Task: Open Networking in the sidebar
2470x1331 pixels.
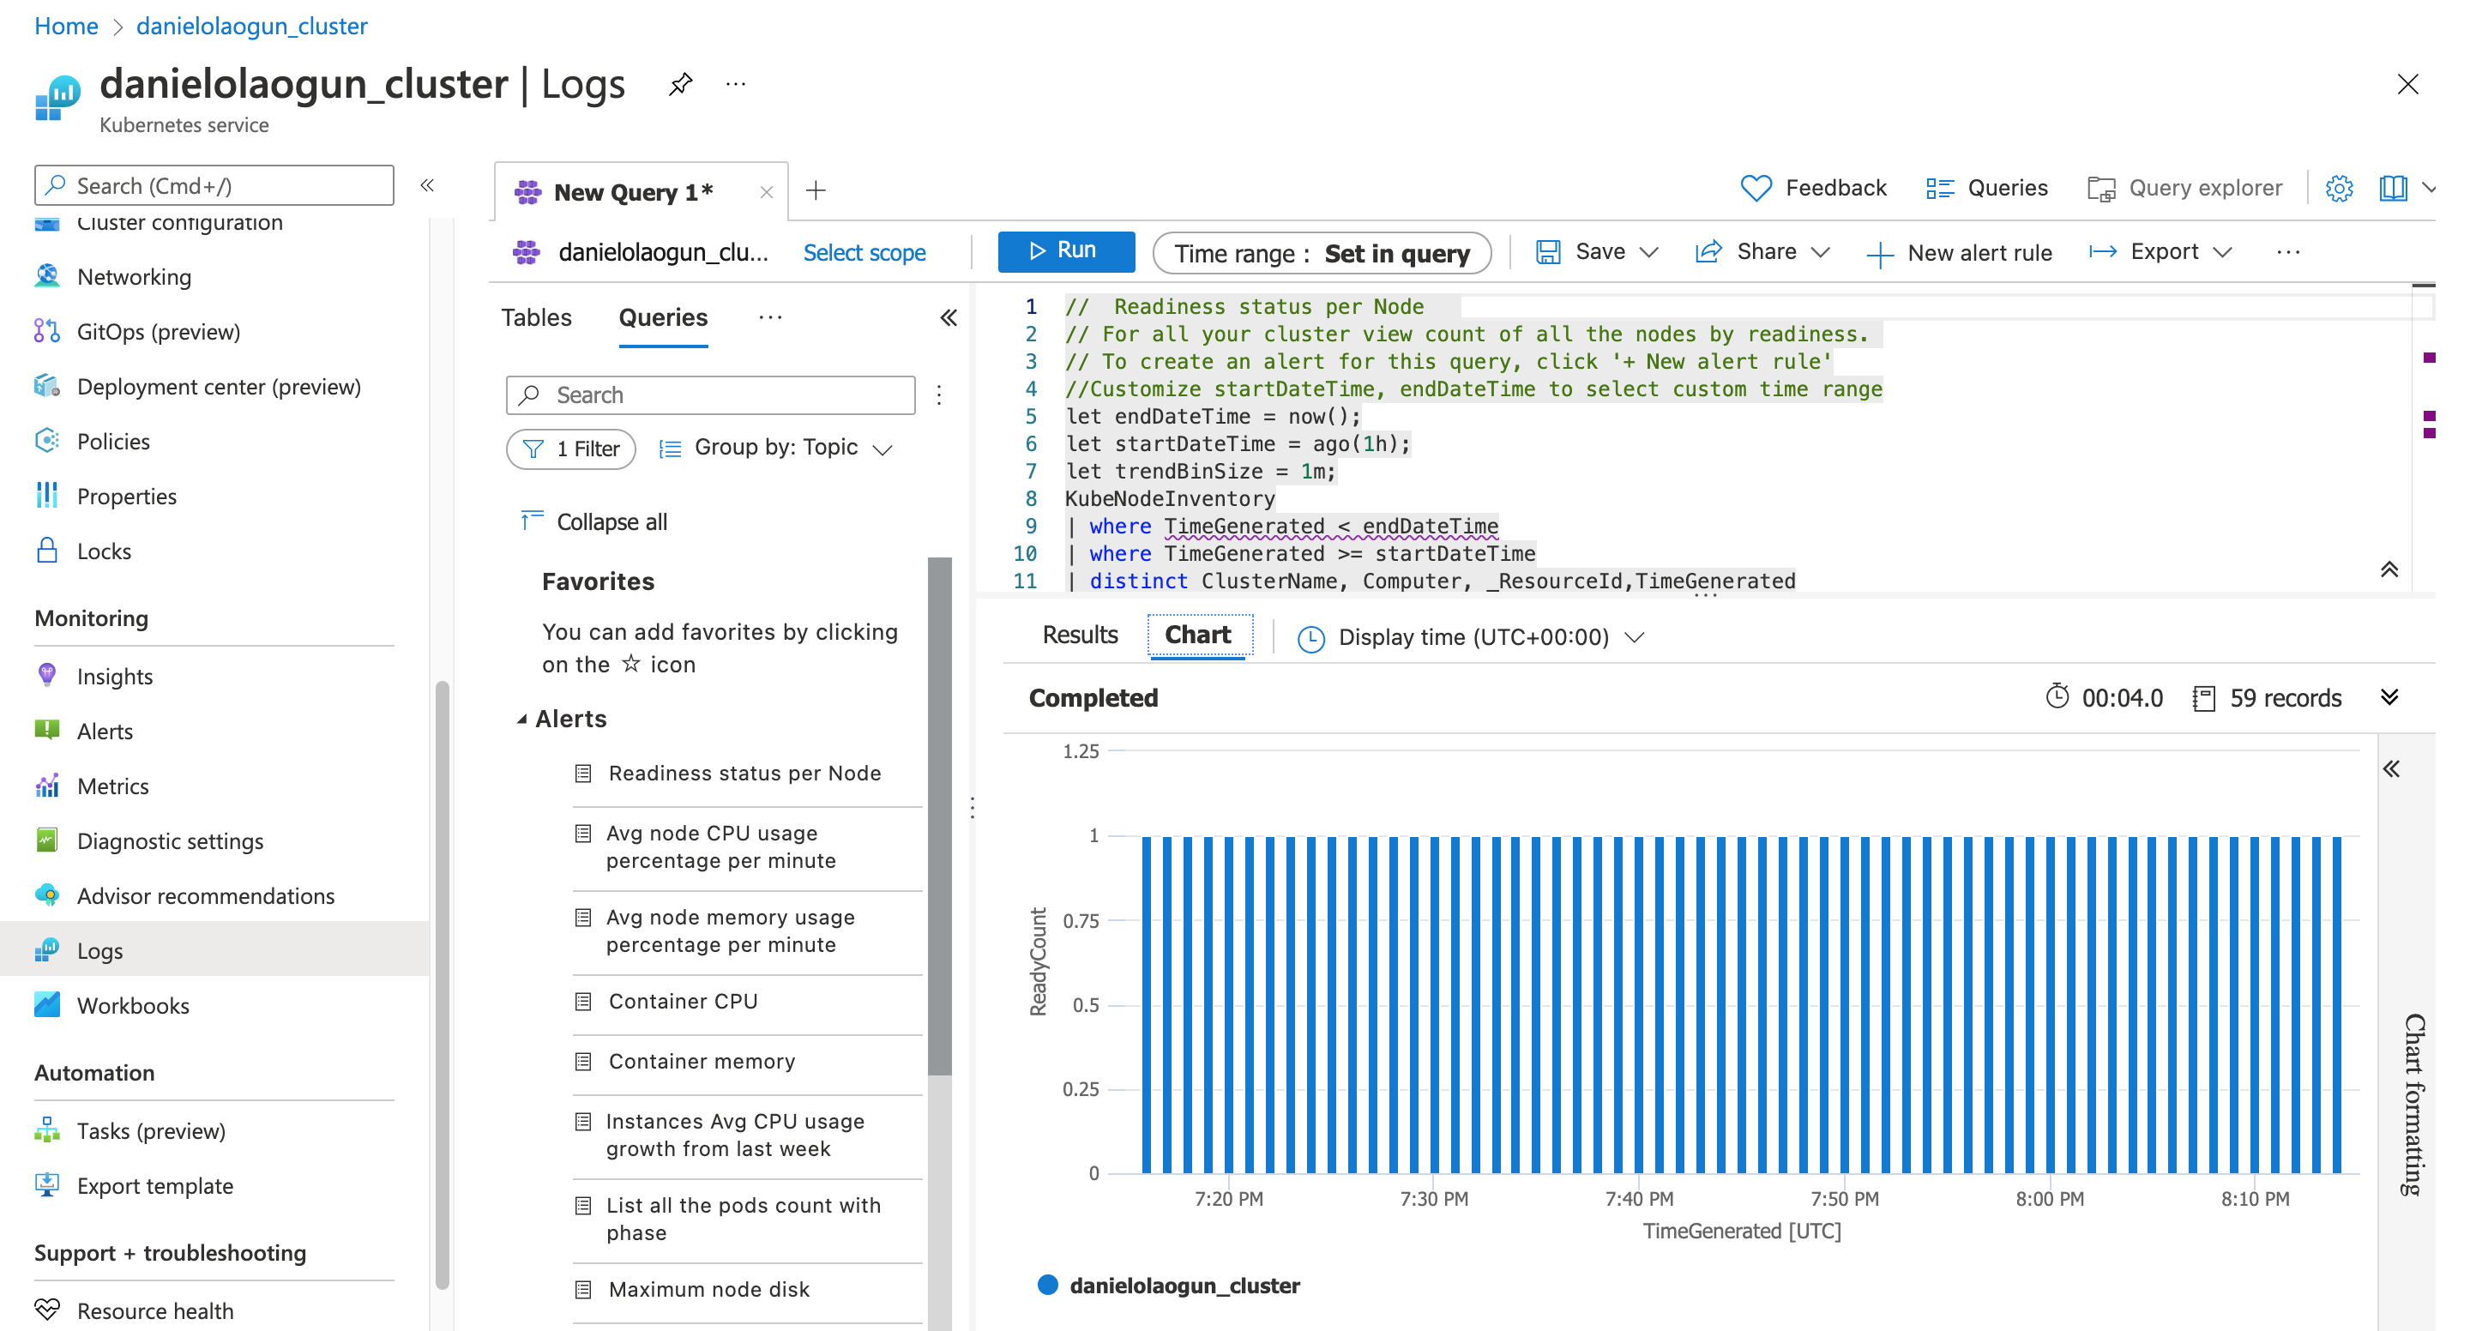Action: click(135, 277)
